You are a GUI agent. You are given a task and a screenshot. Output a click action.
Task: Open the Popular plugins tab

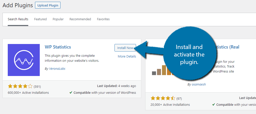58,19
